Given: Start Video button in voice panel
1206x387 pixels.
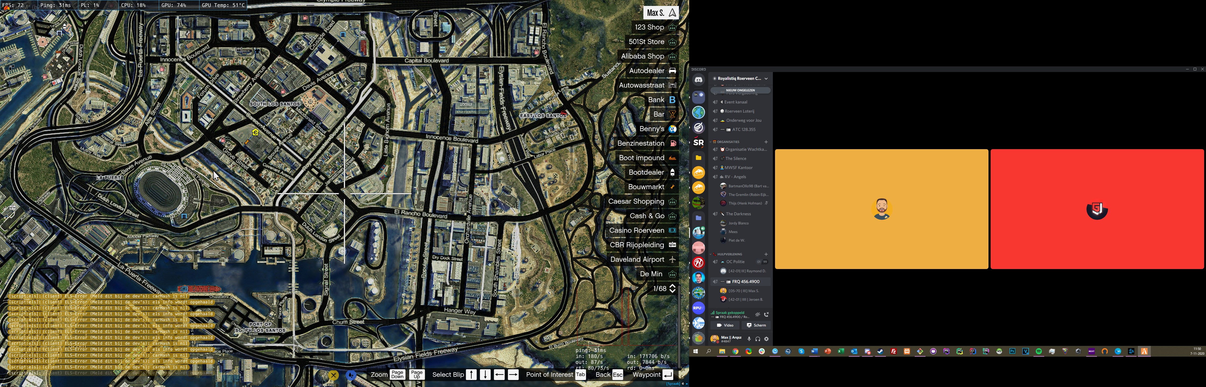Looking at the screenshot, I should coord(725,325).
